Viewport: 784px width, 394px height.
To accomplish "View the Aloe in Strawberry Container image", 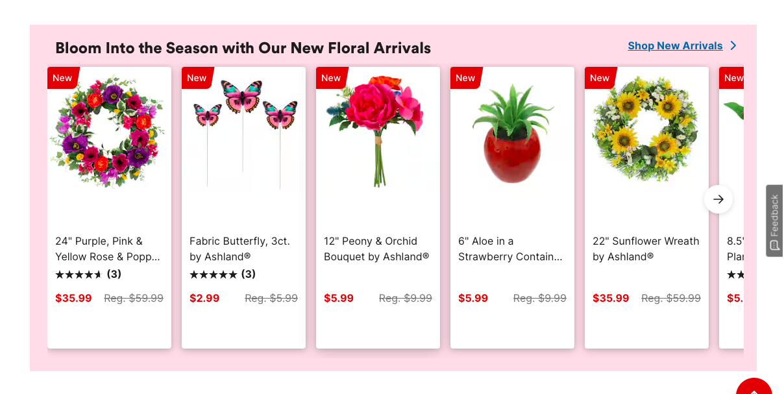I will click(x=513, y=133).
